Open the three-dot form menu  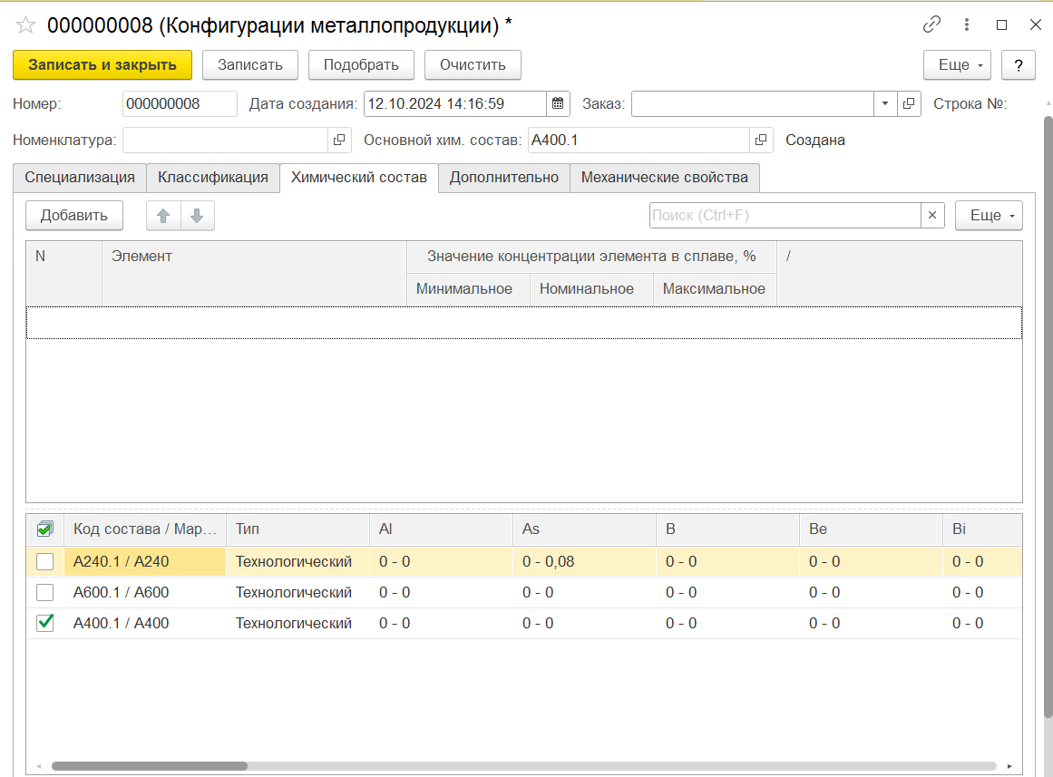click(966, 24)
